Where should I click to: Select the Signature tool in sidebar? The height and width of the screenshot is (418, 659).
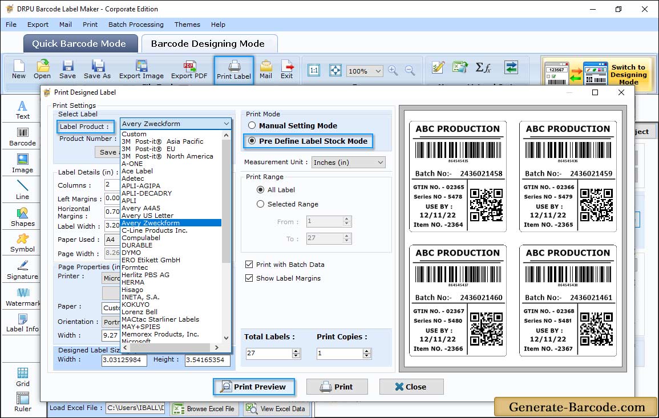pyautogui.click(x=22, y=270)
